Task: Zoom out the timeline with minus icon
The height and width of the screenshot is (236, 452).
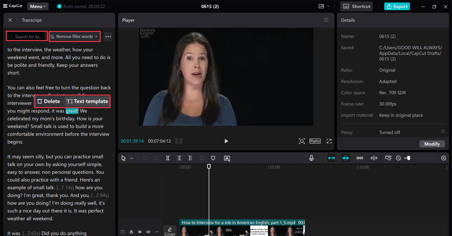Action: (398, 158)
